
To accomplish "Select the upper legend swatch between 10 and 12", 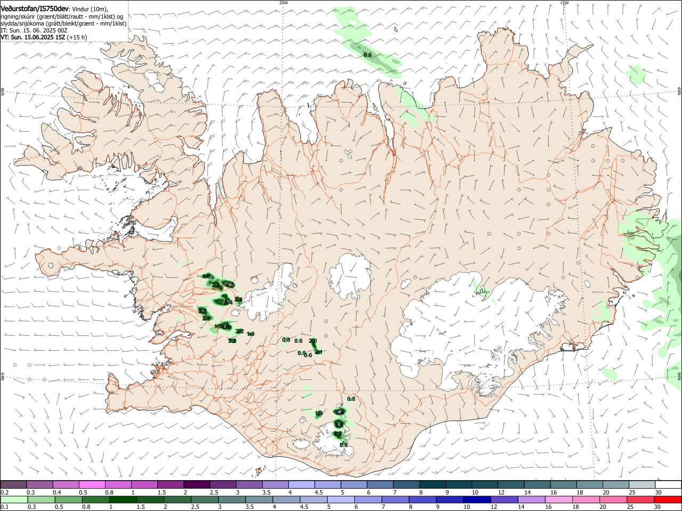I will point(484,484).
